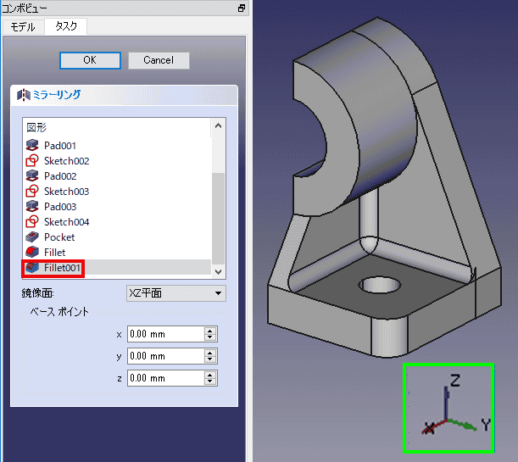Click the float panel icon of コンボビュー
Viewport: 518px width, 462px height.
click(x=242, y=8)
